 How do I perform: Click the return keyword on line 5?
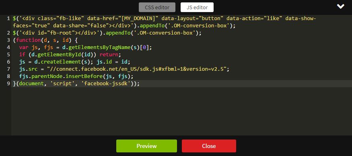click(x=109, y=55)
